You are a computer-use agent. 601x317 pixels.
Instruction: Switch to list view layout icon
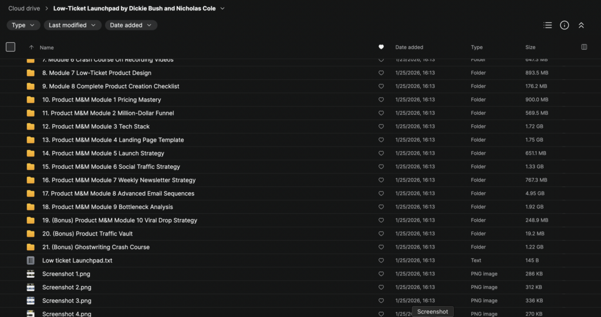548,25
